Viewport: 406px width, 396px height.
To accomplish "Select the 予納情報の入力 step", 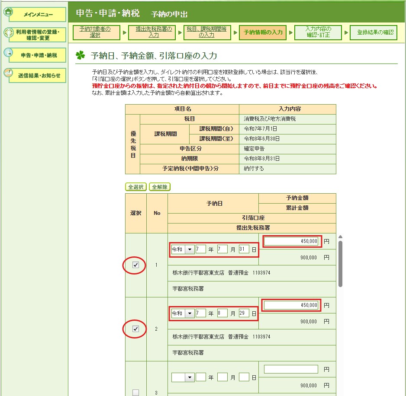I will (263, 32).
